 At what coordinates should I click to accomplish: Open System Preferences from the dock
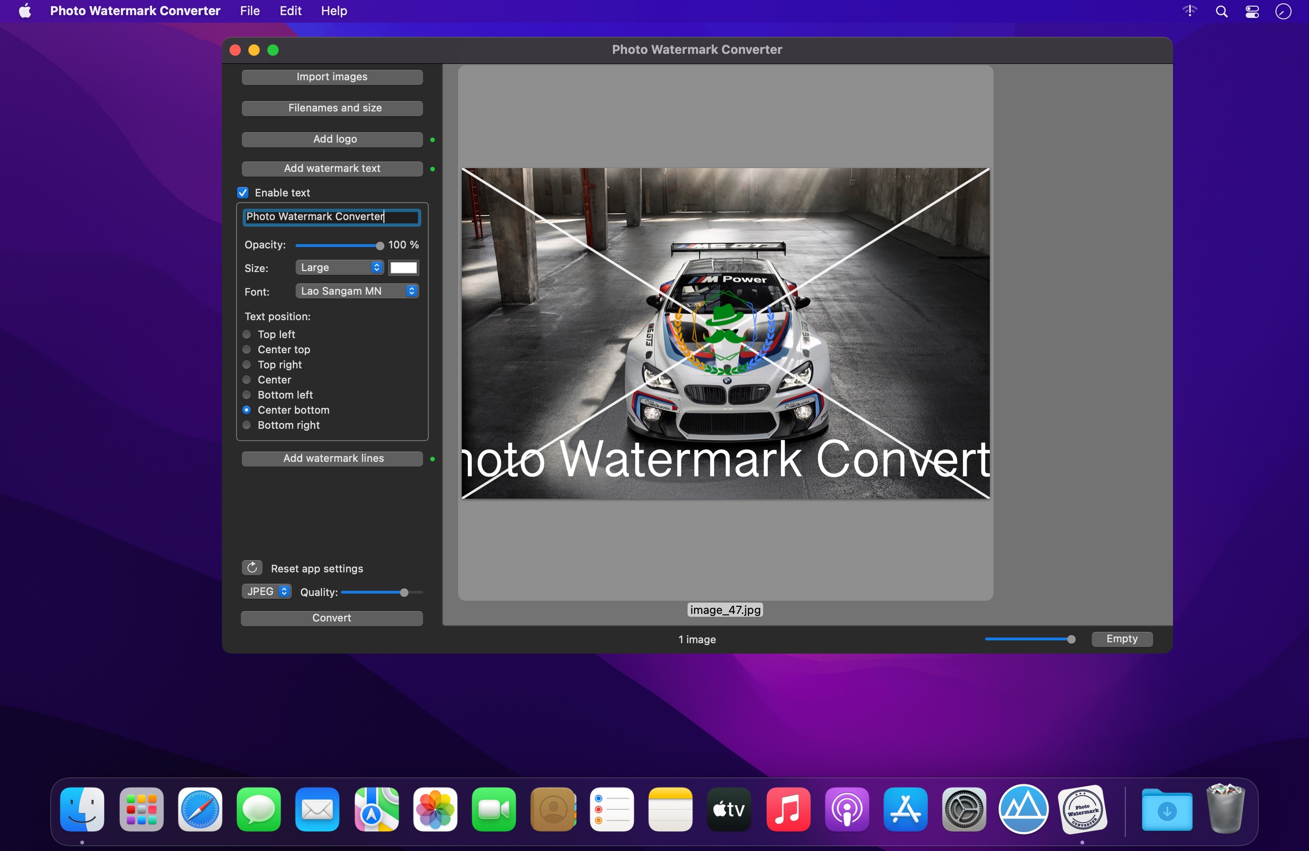click(x=964, y=809)
